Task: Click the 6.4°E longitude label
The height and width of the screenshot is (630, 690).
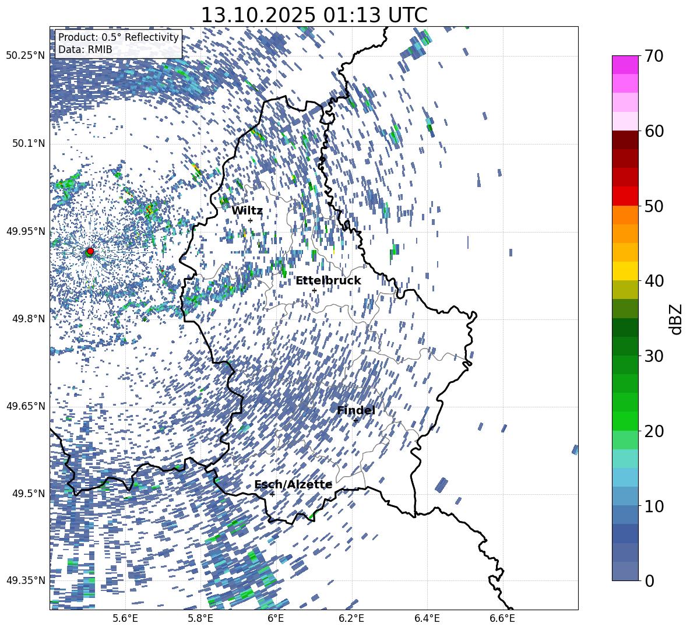Action: click(427, 618)
